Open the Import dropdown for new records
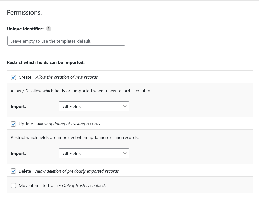Image resolution: width=259 pixels, height=199 pixels. [94, 106]
